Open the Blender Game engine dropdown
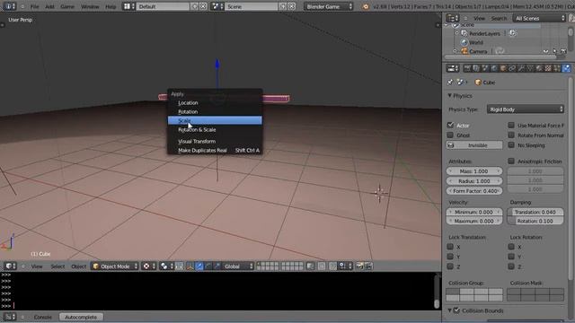 pos(328,6)
